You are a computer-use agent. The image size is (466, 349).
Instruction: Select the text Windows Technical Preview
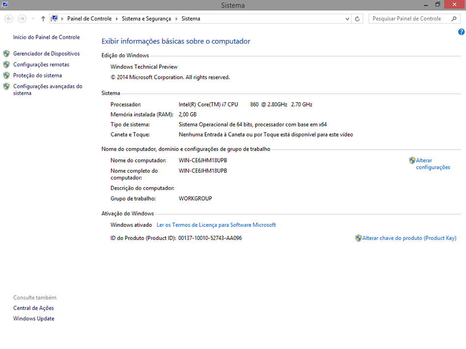pos(144,67)
